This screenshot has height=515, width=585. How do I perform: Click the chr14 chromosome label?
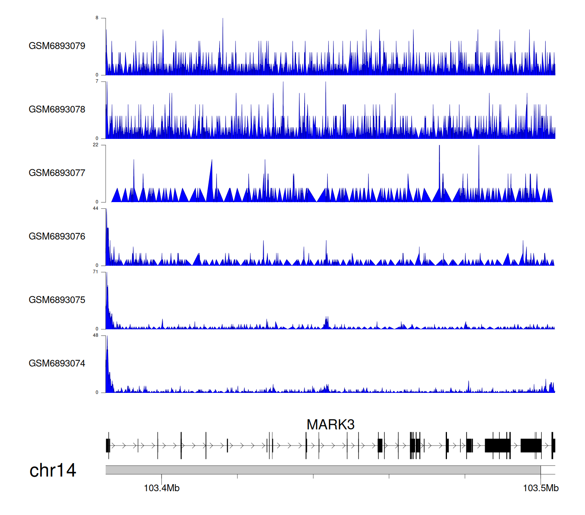click(x=53, y=471)
